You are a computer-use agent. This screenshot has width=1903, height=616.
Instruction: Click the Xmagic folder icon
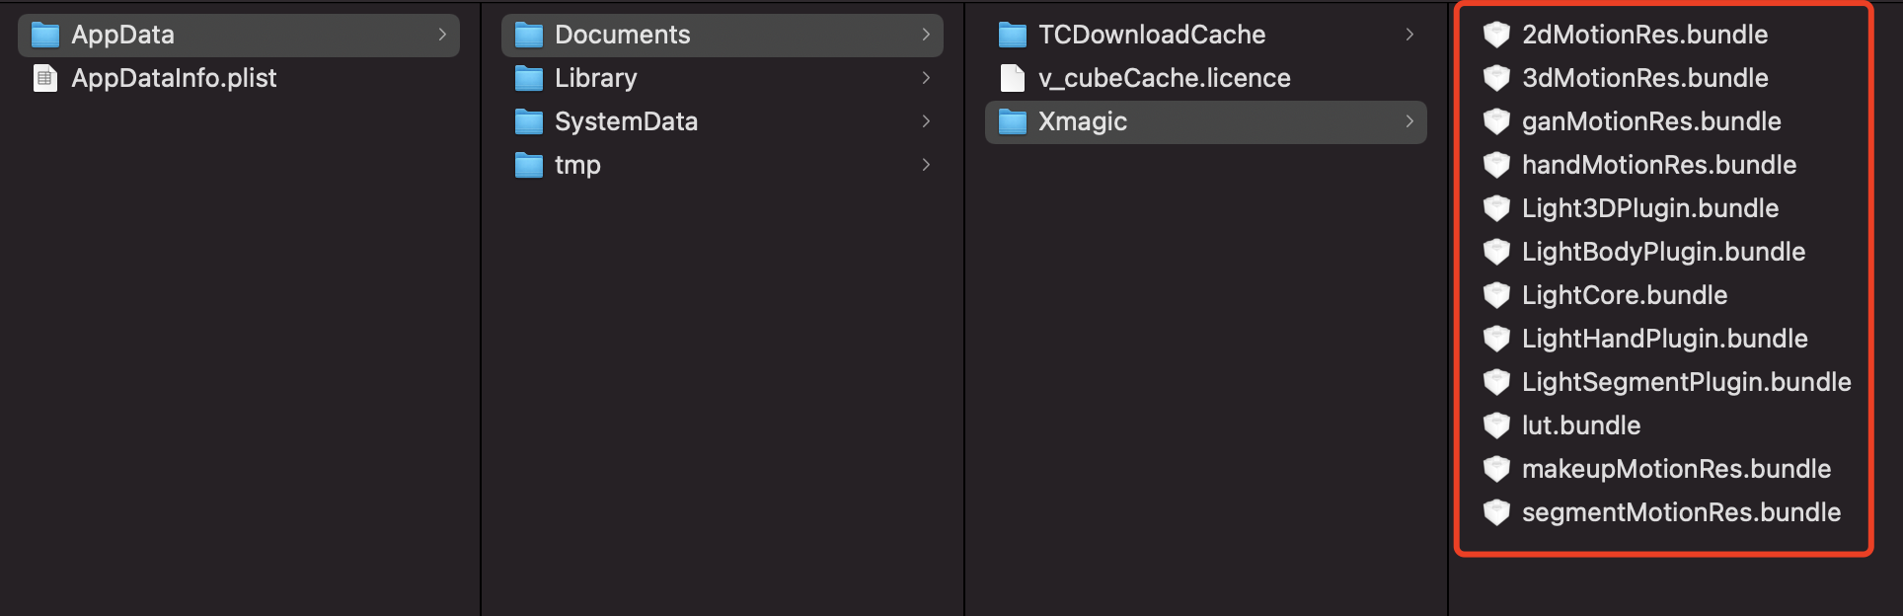(x=1013, y=122)
